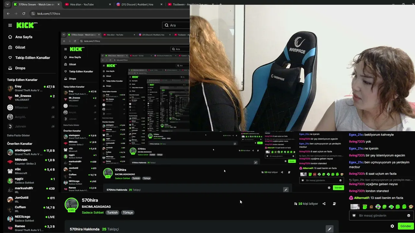Close the Hira dilan YouTube tab
415x233 pixels.
coord(110,5)
